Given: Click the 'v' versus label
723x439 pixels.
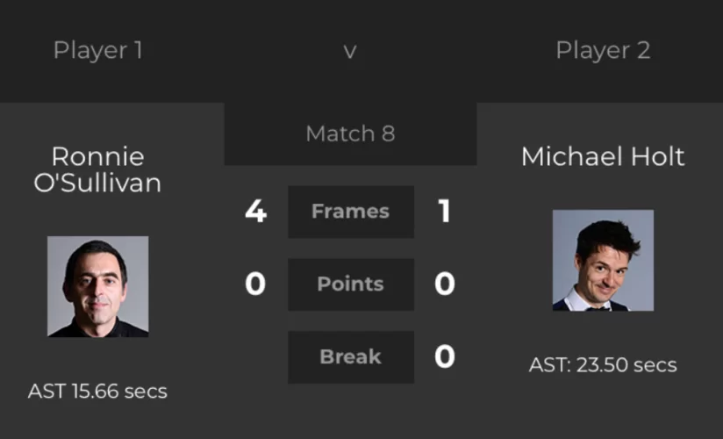Looking at the screenshot, I should [x=350, y=51].
